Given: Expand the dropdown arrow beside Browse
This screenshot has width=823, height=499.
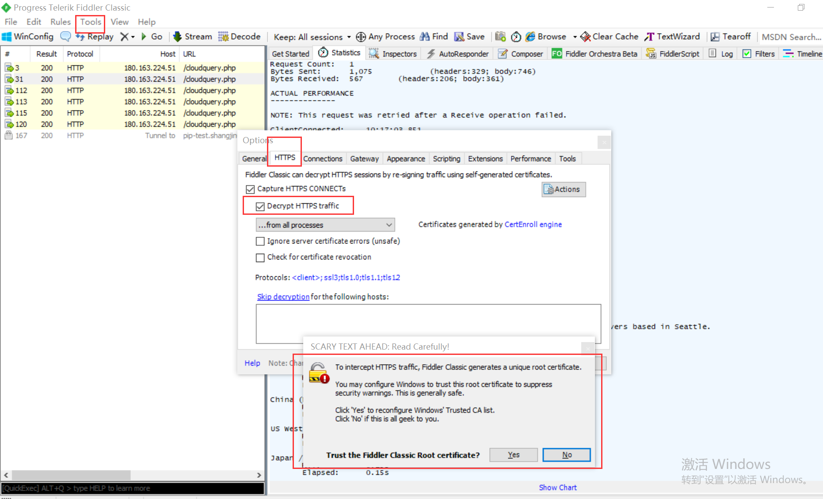Looking at the screenshot, I should tap(575, 37).
